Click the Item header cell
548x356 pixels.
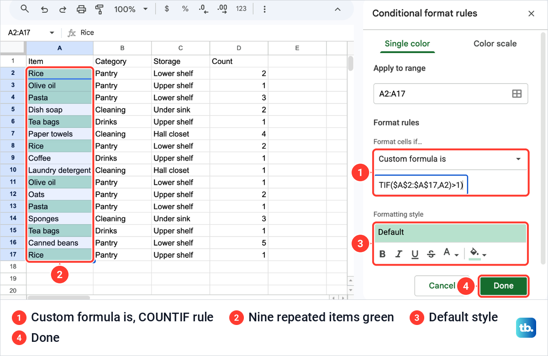click(60, 61)
